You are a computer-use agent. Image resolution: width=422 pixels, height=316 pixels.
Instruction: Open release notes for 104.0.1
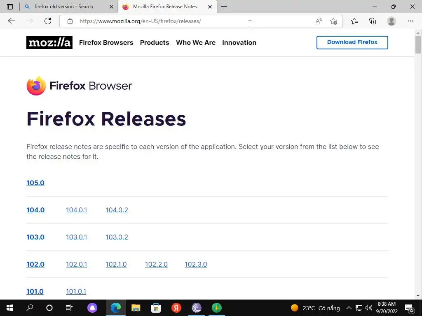(x=76, y=210)
